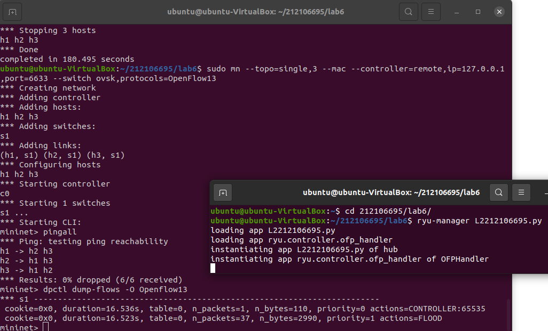This screenshot has height=331, width=548.
Task: Click the 'instantiating app ... of OFPHandler' line
Action: point(349,259)
